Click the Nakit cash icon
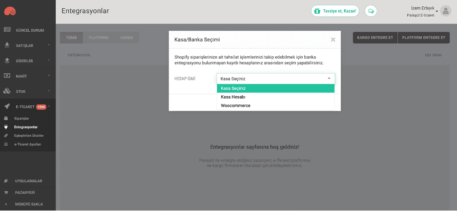 coord(7,76)
